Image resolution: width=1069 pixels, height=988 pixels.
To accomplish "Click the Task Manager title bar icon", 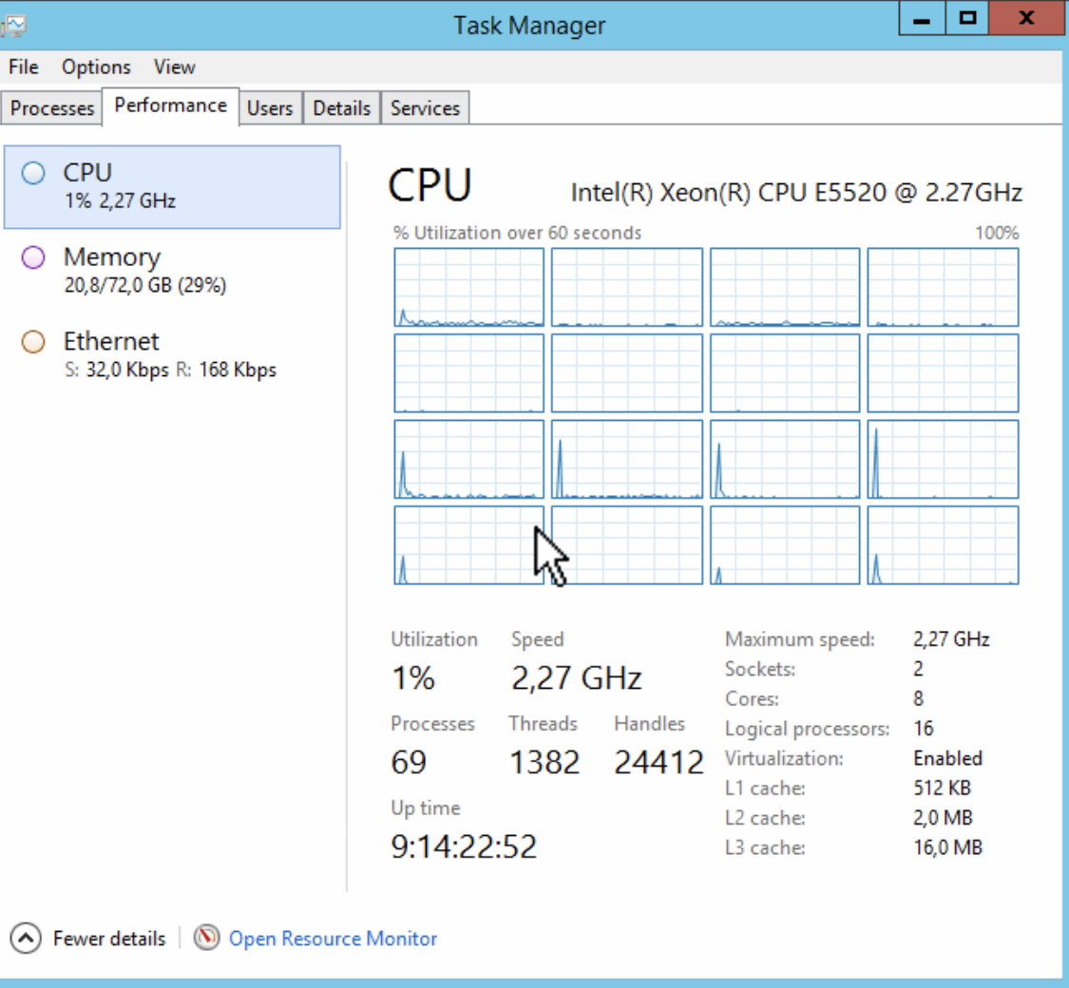I will coord(11,25).
